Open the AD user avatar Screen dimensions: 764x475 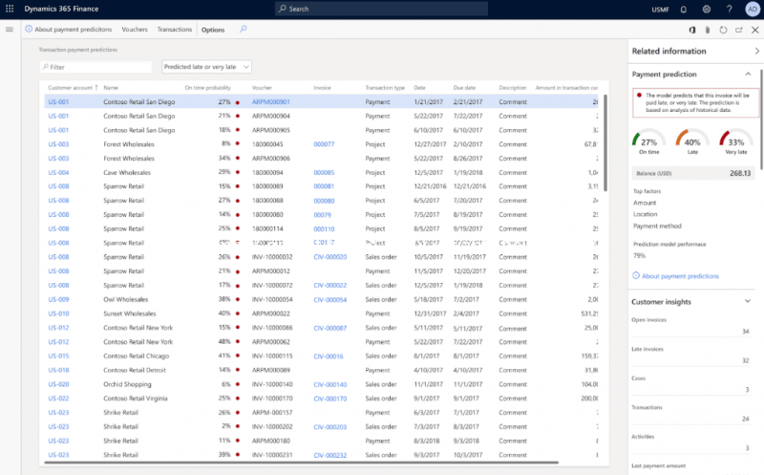[753, 10]
